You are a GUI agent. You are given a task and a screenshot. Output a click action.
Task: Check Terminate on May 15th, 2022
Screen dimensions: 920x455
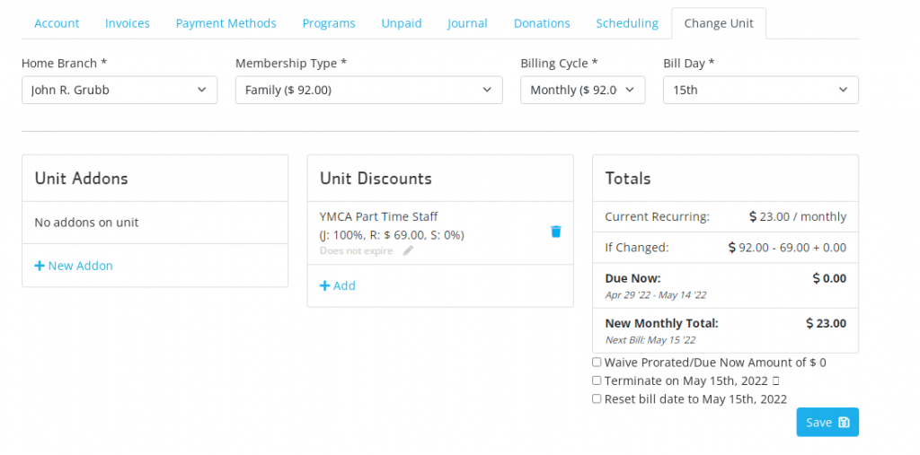(597, 381)
